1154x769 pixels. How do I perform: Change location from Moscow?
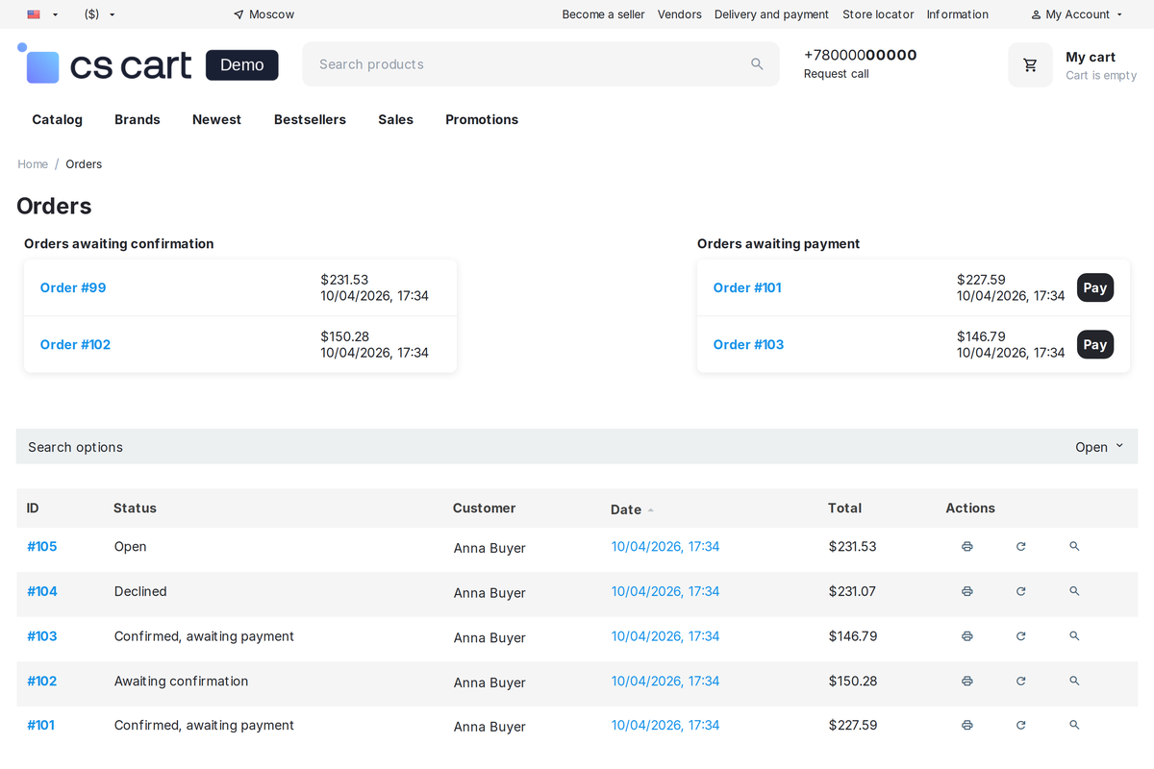click(x=263, y=14)
